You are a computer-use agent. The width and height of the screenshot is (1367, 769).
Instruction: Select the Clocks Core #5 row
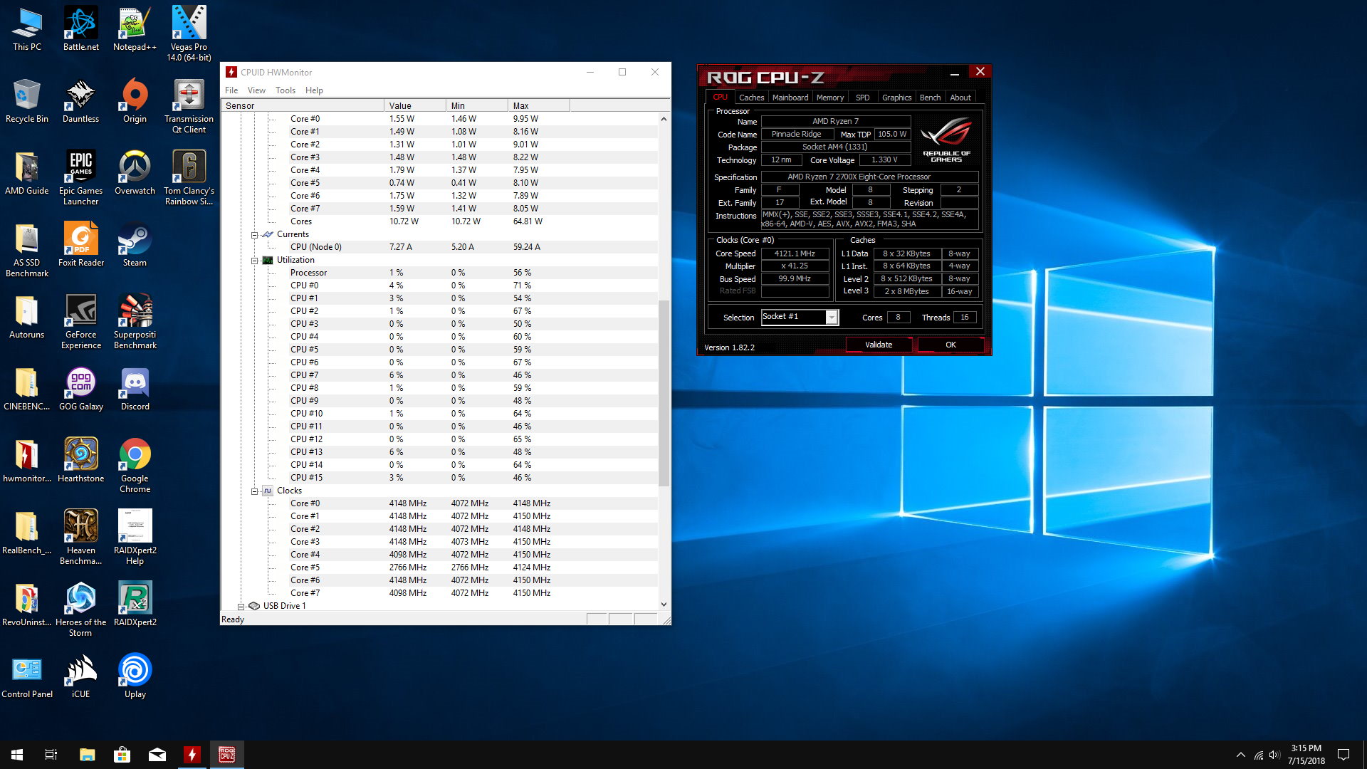439,567
